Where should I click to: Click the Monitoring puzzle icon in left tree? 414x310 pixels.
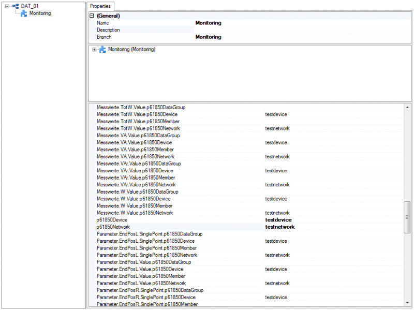pyautogui.click(x=24, y=13)
